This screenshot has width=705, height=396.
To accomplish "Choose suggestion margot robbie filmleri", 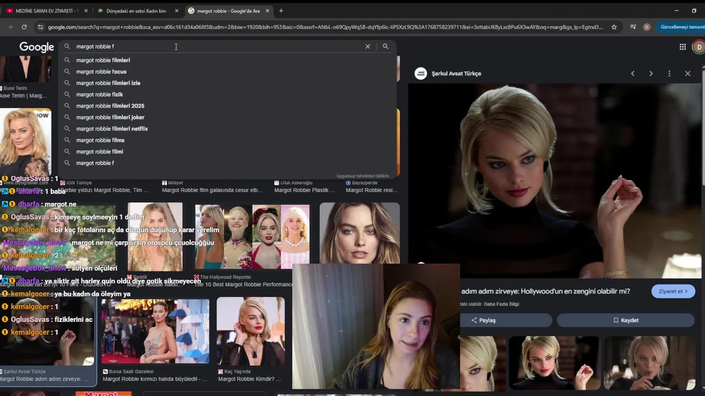I will (x=103, y=61).
